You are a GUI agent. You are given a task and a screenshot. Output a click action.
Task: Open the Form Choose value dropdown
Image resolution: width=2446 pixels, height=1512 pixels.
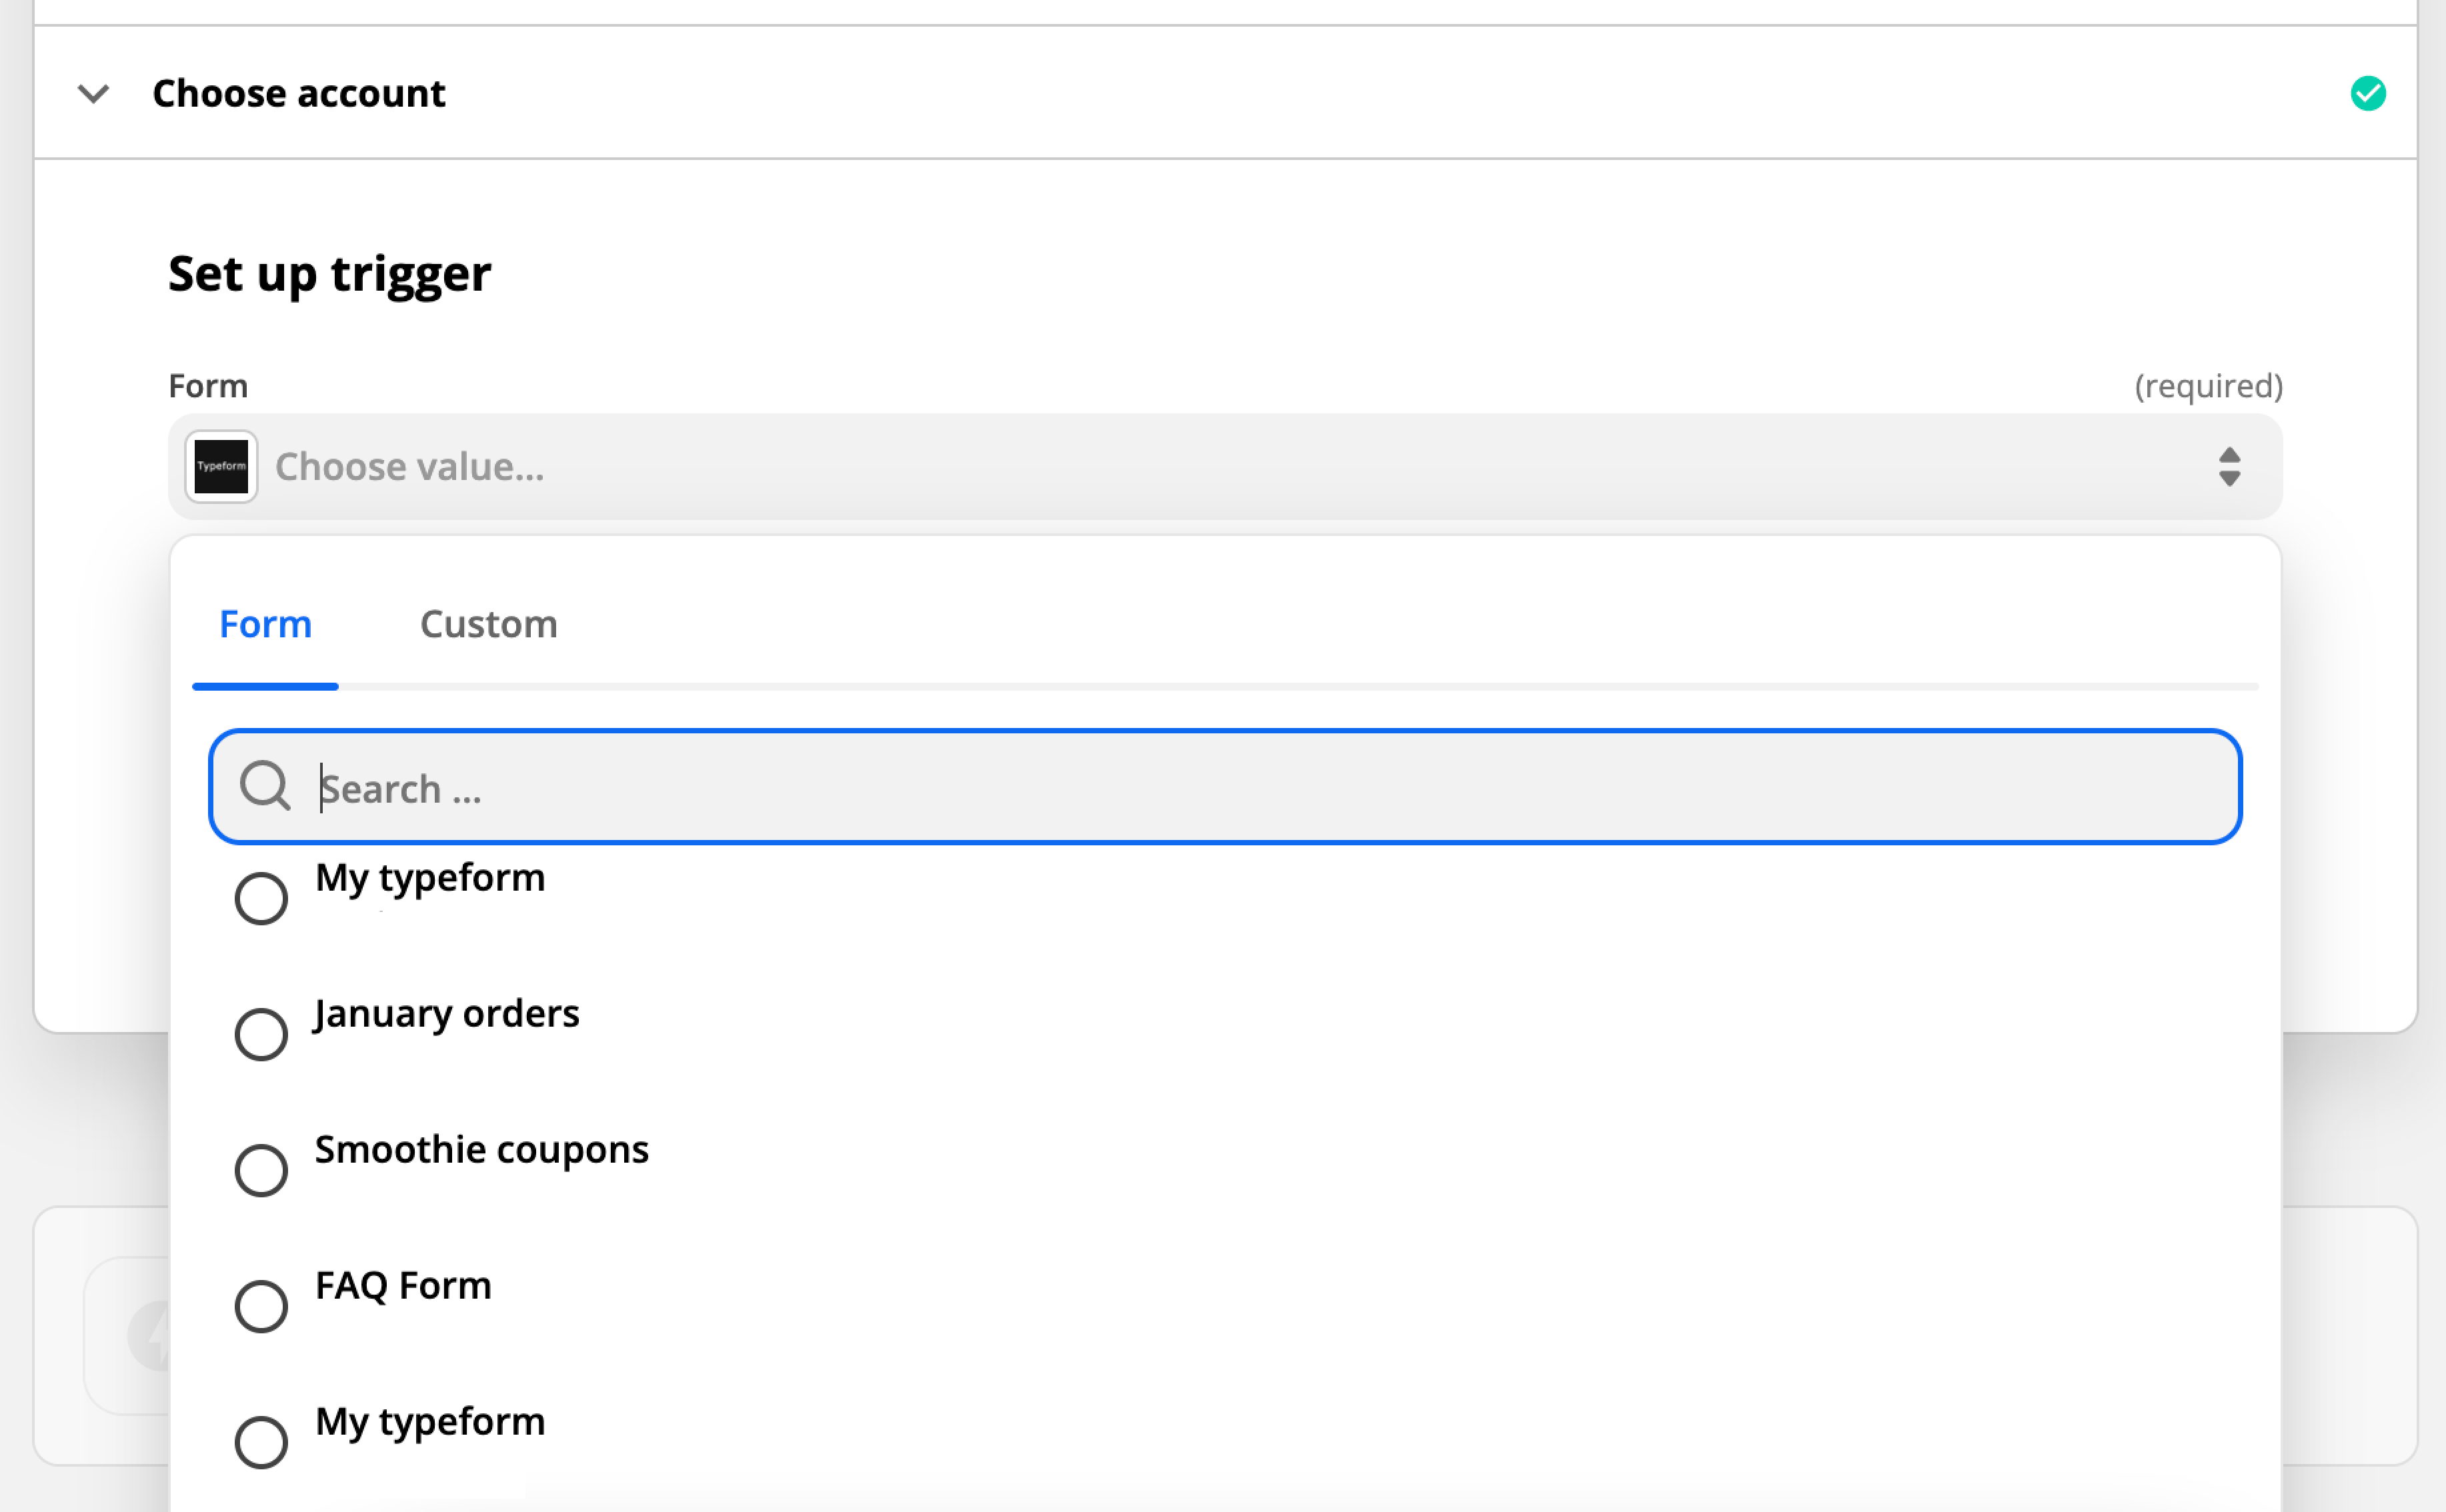pyautogui.click(x=1225, y=467)
